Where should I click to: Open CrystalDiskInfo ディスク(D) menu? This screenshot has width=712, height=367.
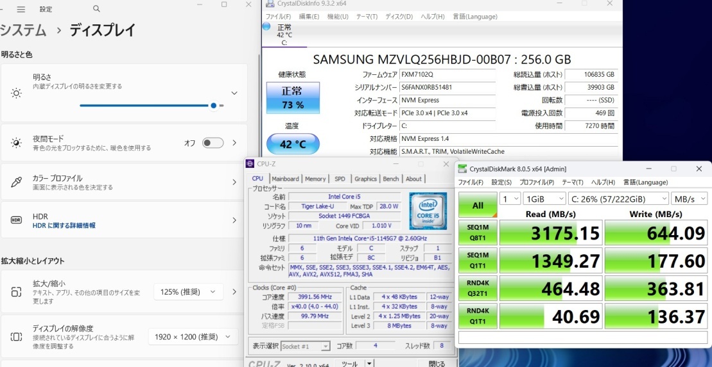pos(399,17)
